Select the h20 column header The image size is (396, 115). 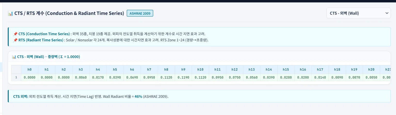pos(371,69)
